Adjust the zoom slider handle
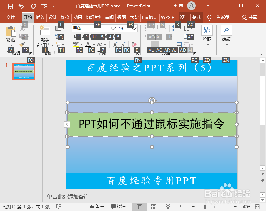The image size is (266, 211). [205, 207]
